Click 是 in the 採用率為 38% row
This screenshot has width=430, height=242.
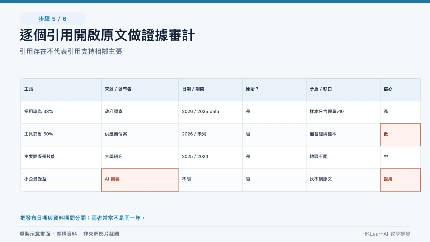click(274, 112)
